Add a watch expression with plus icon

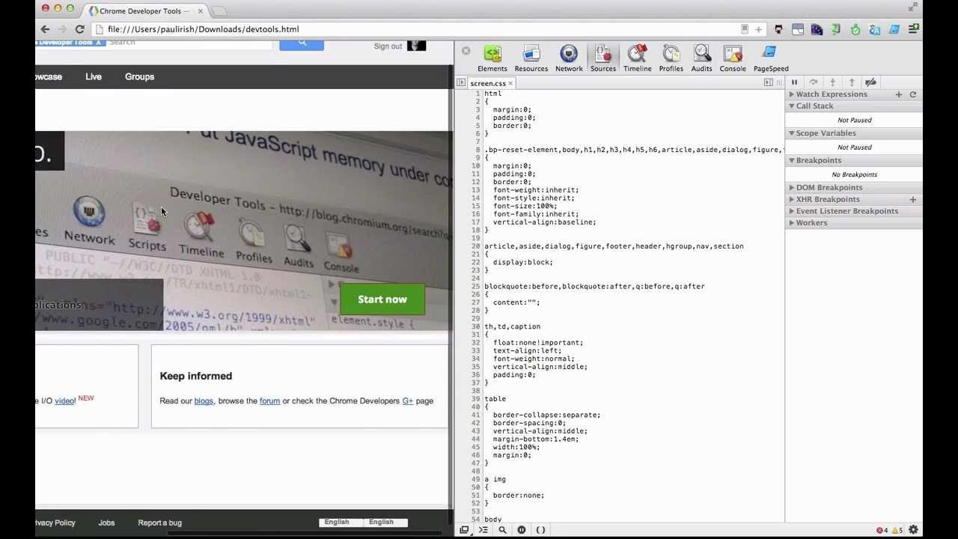click(x=899, y=94)
